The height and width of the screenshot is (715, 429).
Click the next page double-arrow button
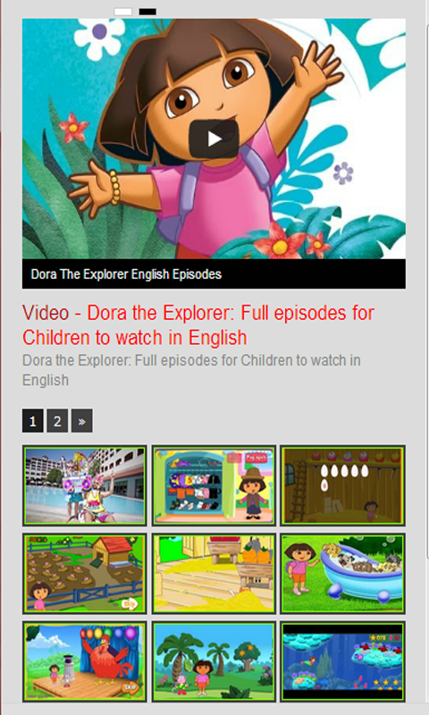[x=82, y=420]
